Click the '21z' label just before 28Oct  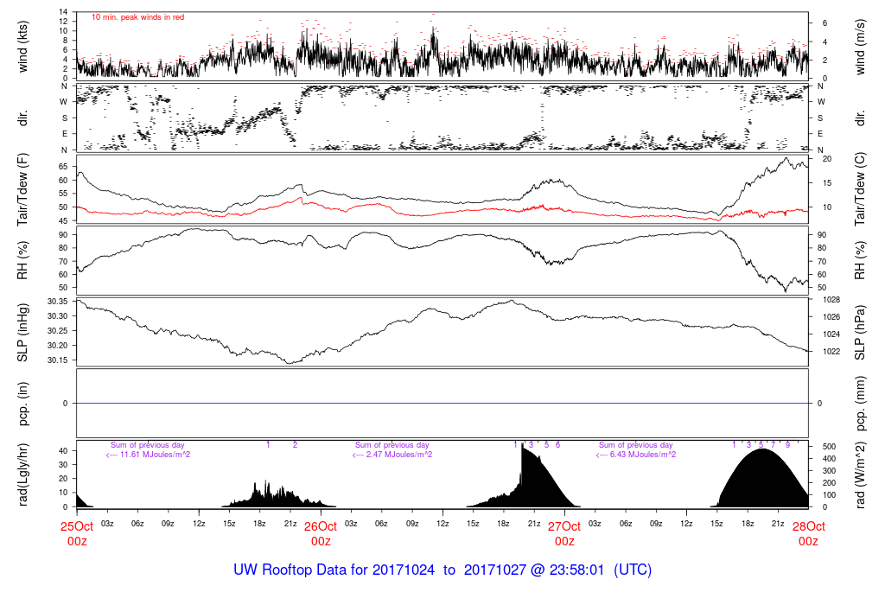click(778, 524)
